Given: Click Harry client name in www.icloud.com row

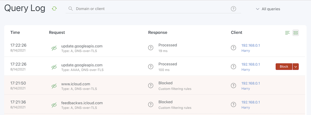Looking at the screenshot, I should tap(246, 89).
